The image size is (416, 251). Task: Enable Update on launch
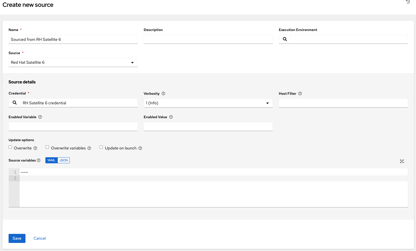tap(101, 147)
